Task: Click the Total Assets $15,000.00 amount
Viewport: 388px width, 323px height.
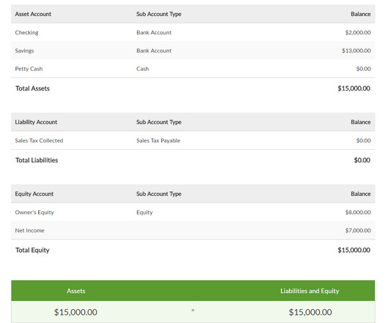Action: 354,88
